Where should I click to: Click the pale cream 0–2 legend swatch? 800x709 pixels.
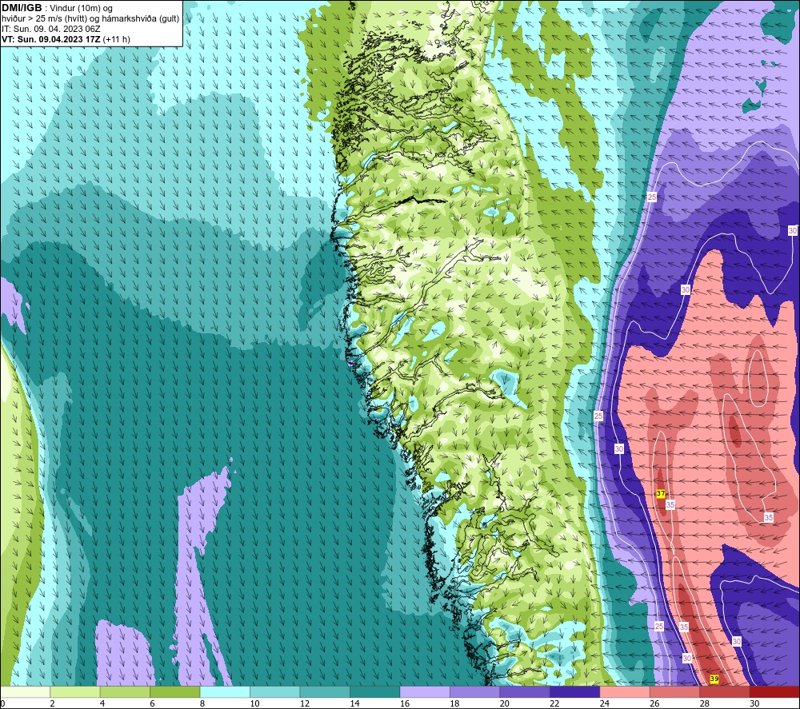coord(25,692)
